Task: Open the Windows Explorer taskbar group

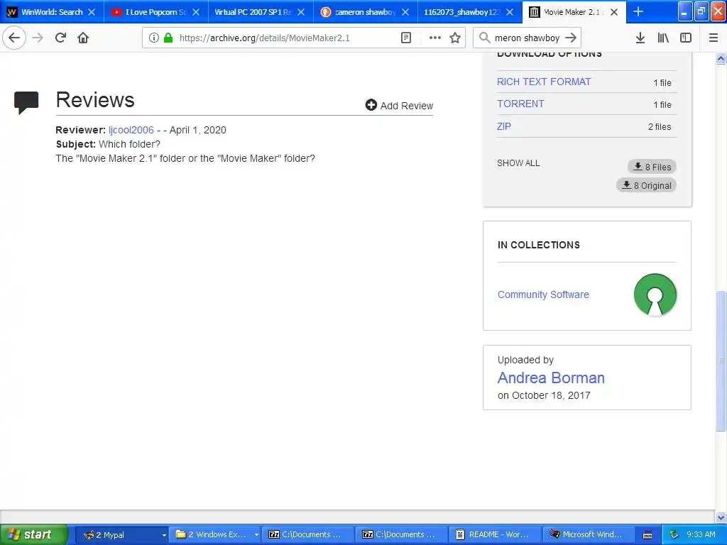Action: 214,534
